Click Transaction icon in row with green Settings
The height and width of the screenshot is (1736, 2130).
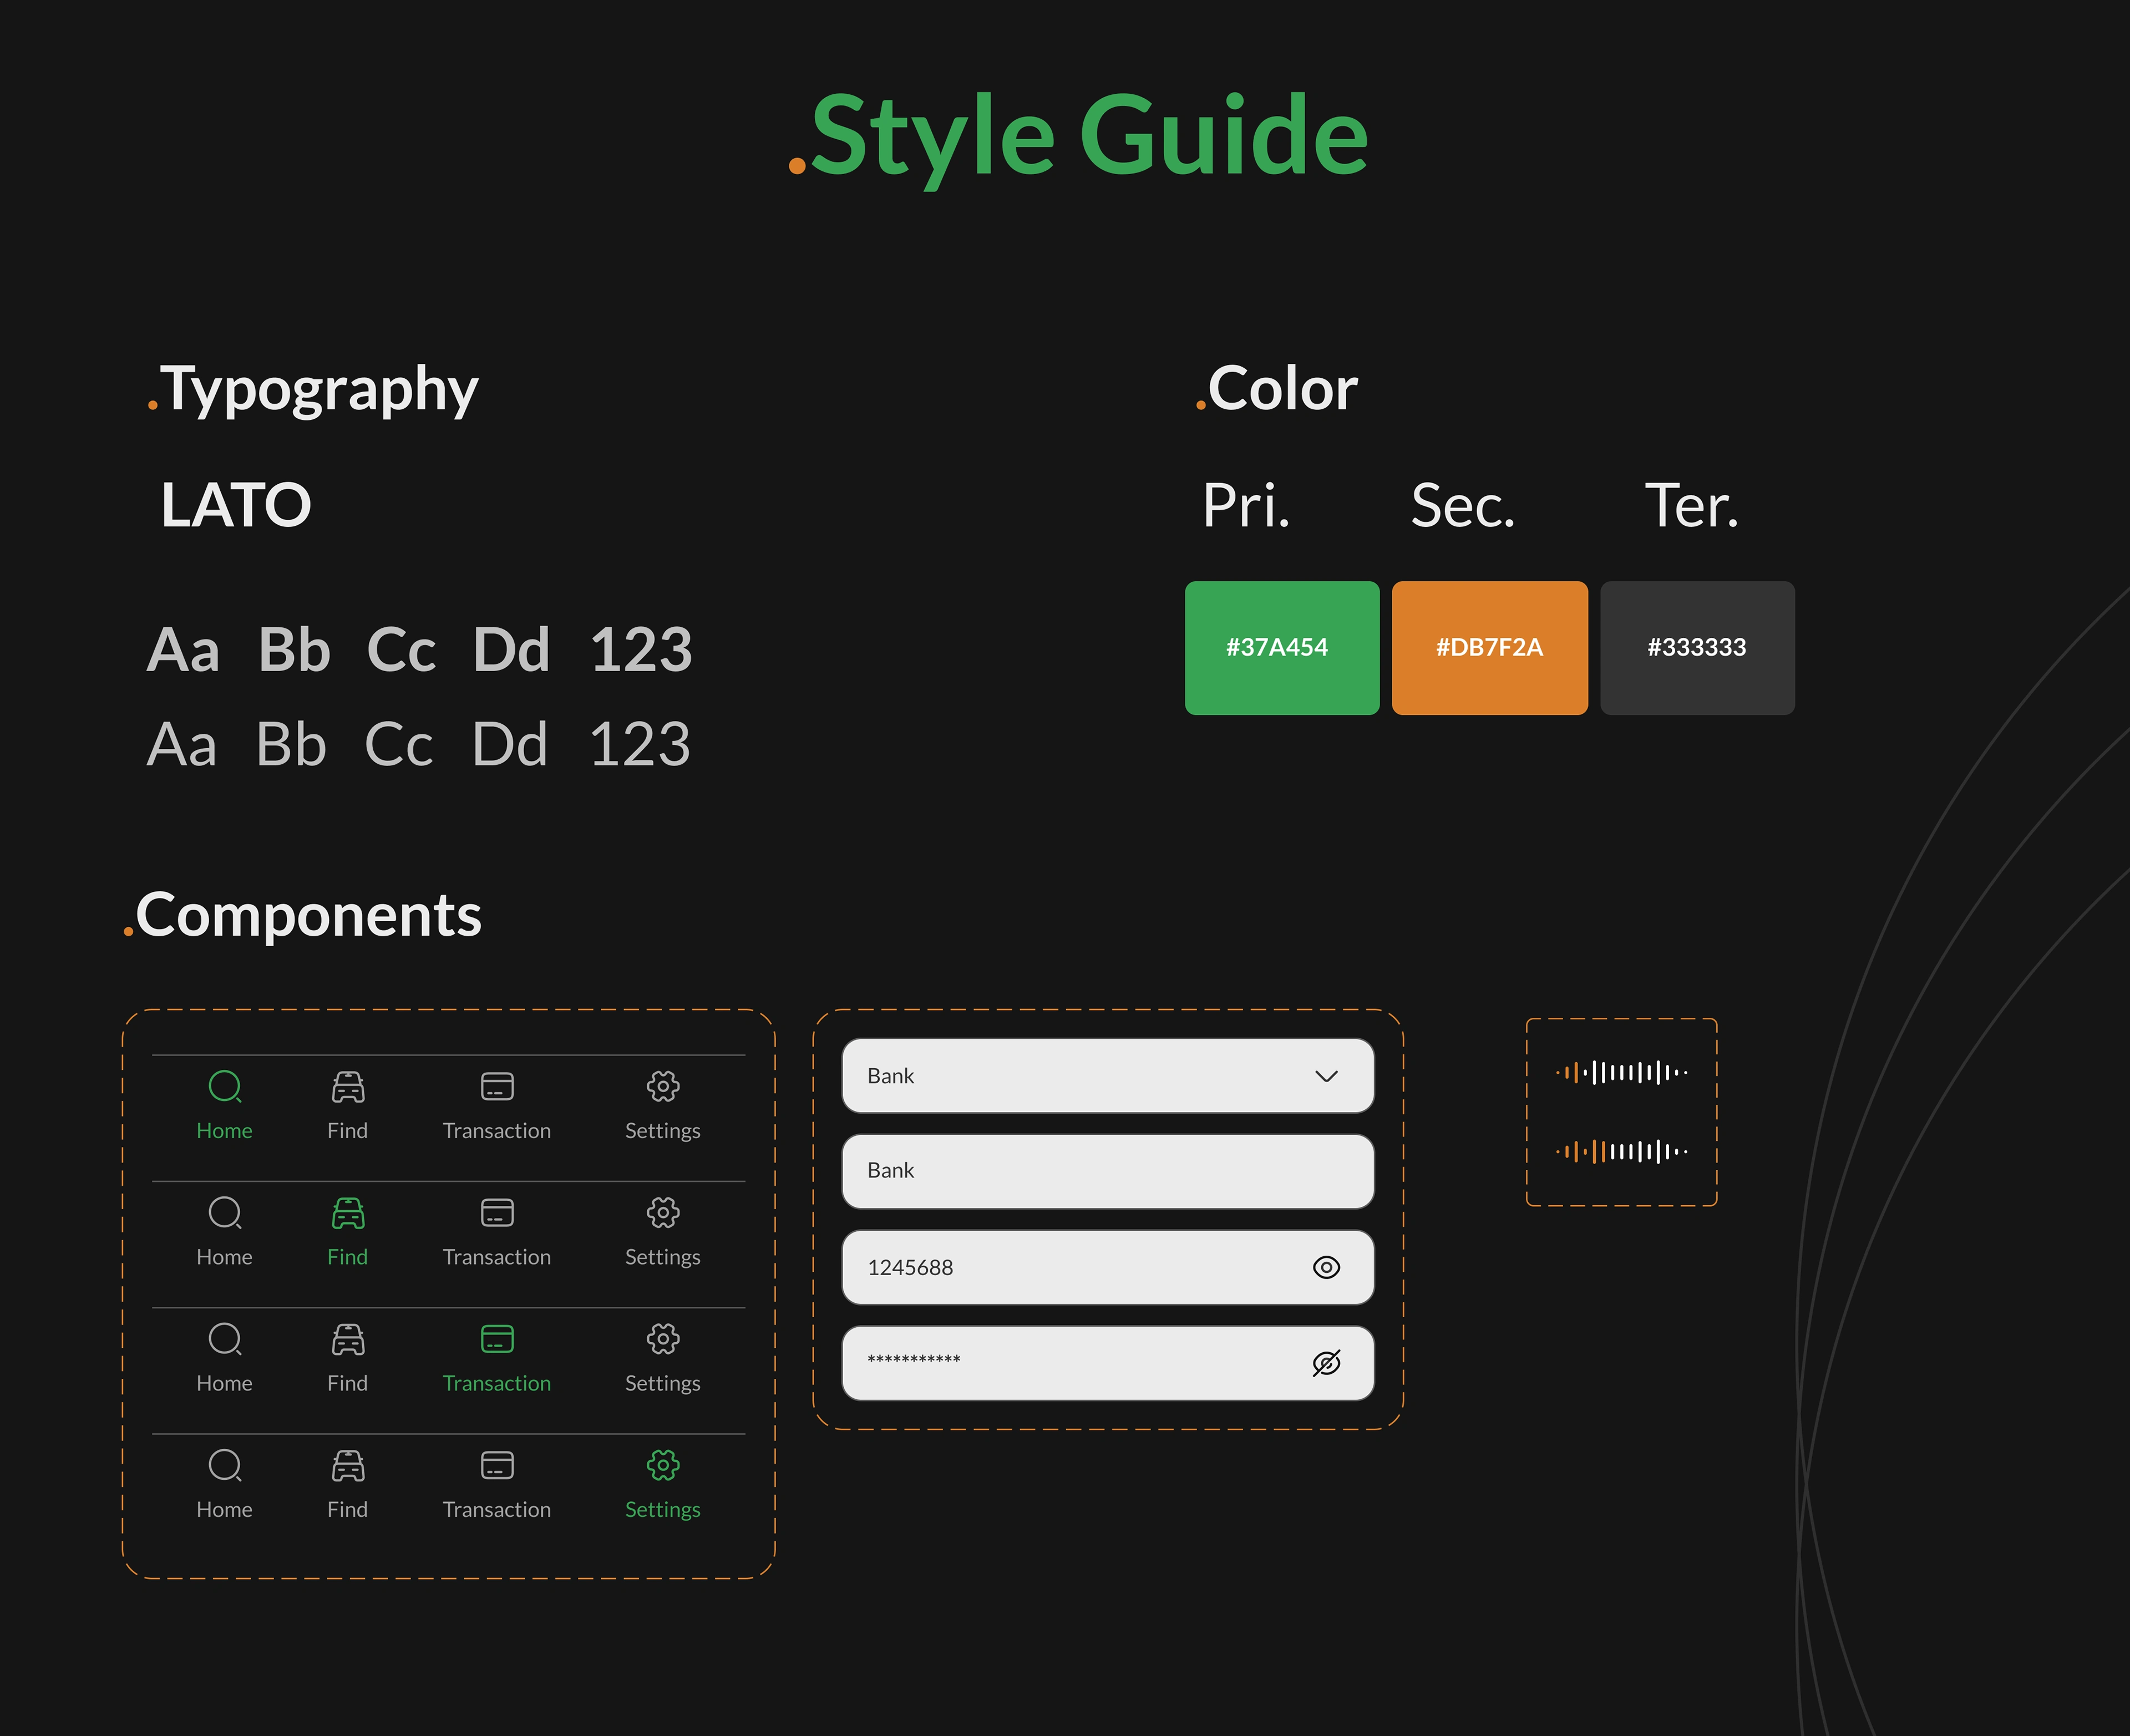[x=497, y=1465]
